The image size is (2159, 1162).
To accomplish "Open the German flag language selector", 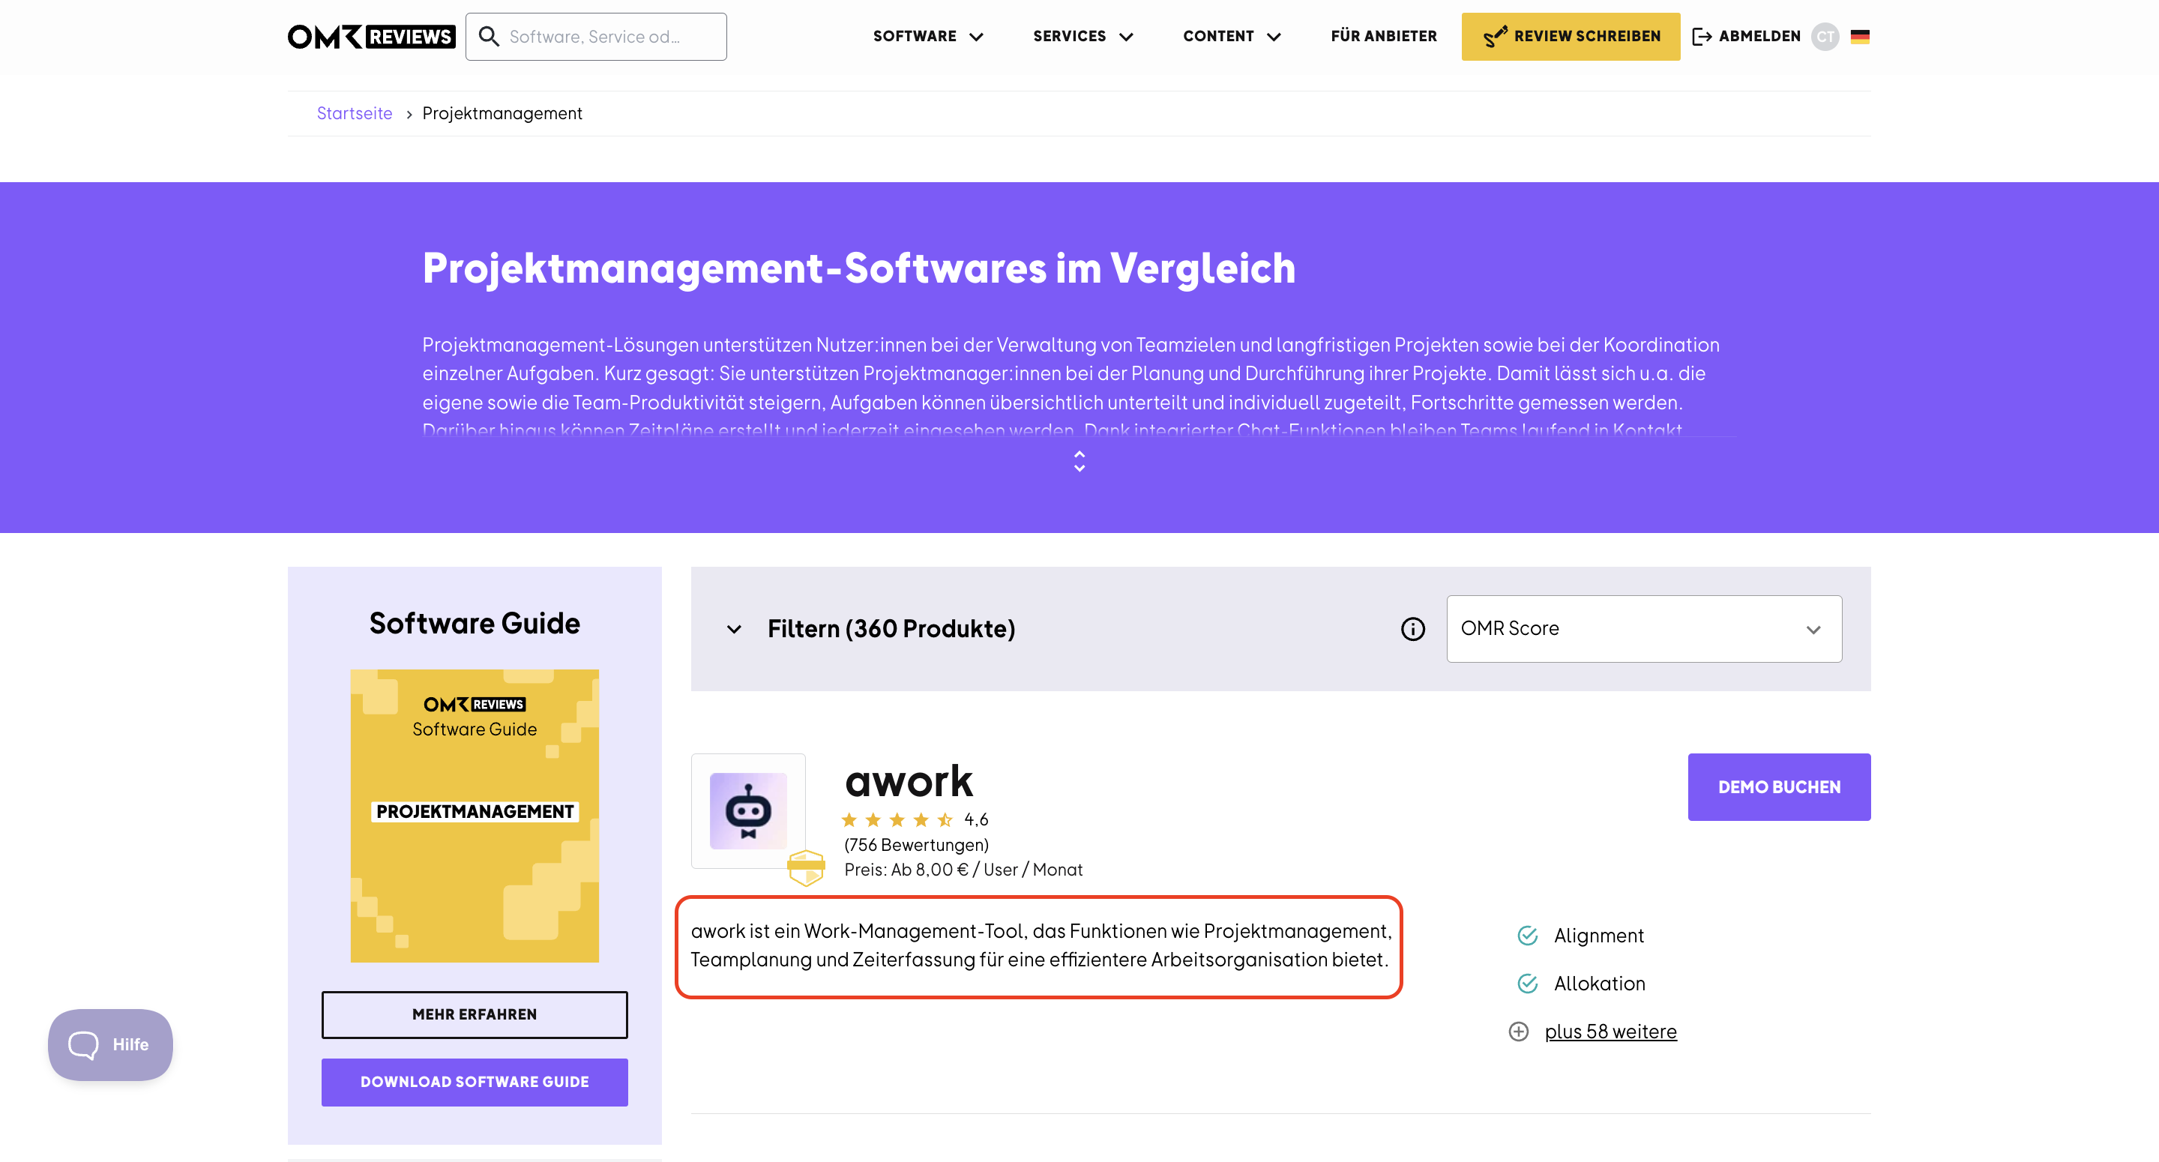I will pos(1860,36).
